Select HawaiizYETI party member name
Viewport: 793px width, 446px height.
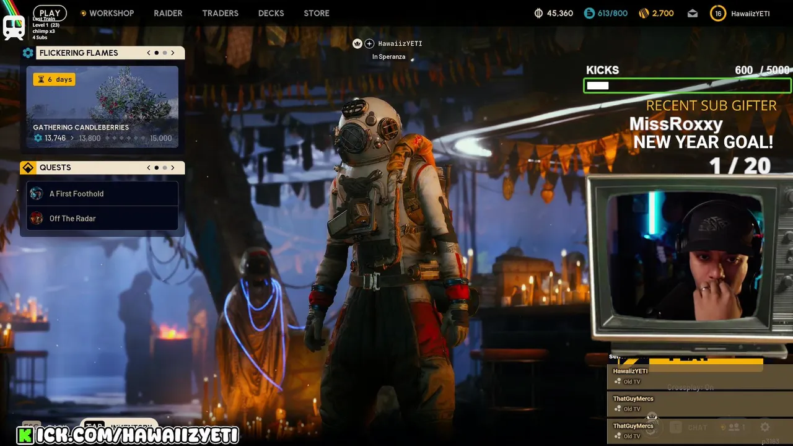pos(400,43)
